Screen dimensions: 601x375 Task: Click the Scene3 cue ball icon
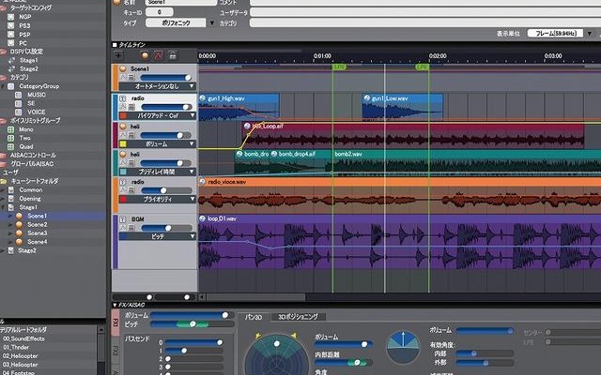(x=19, y=233)
